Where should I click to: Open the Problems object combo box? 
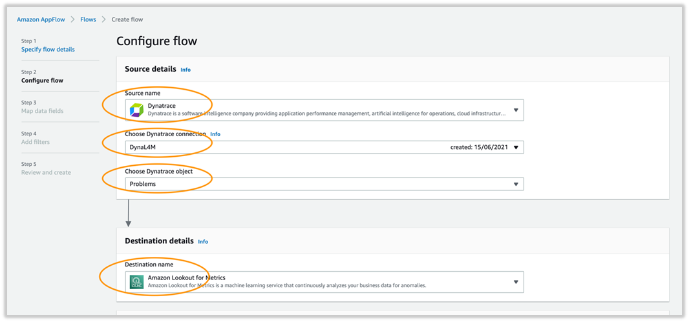tap(324, 185)
